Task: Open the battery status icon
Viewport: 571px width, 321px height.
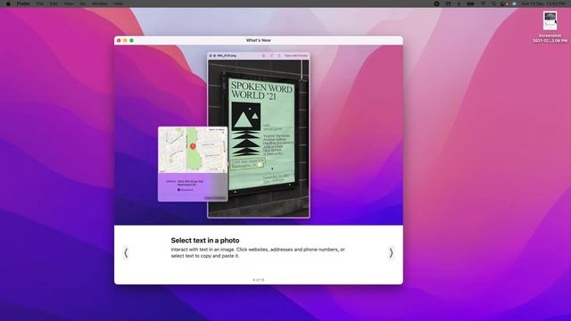Action: (x=470, y=4)
